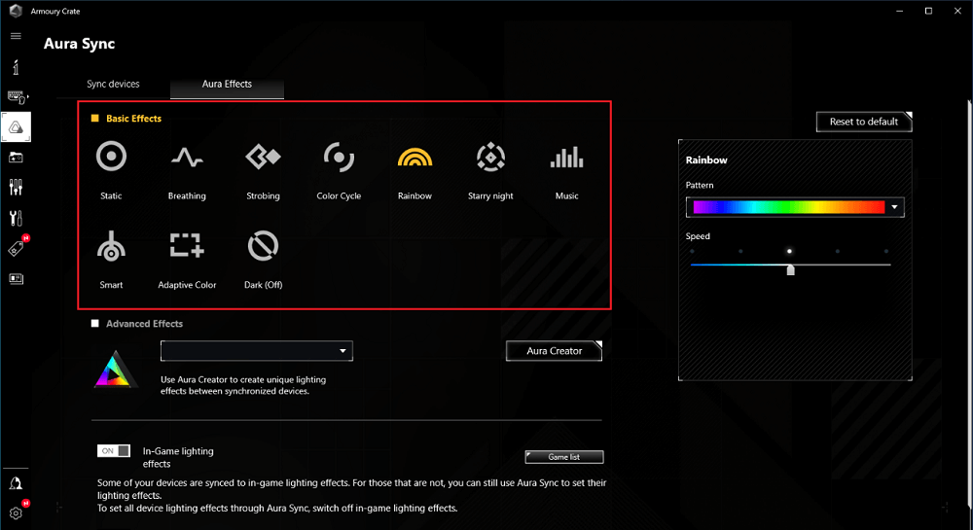The height and width of the screenshot is (530, 973).
Task: Open the Game Library sidebar icon
Action: (x=17, y=158)
